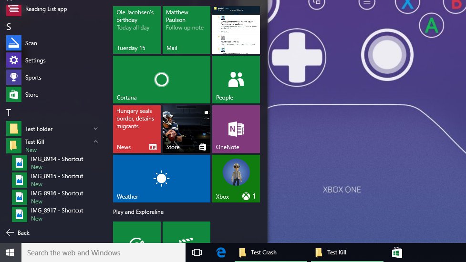Open the IMG_8917 shortcut image icon
The height and width of the screenshot is (262, 466).
click(x=20, y=214)
